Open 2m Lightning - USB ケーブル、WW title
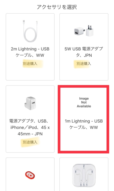114x191 pixels. coord(30,52)
